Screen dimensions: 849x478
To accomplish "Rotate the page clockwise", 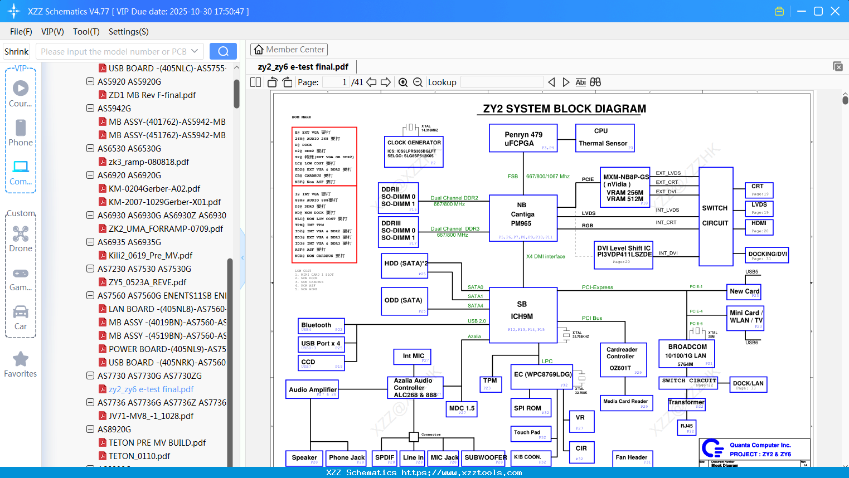I will 287,82.
